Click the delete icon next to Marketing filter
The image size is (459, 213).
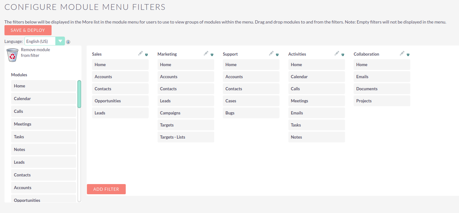(x=212, y=55)
